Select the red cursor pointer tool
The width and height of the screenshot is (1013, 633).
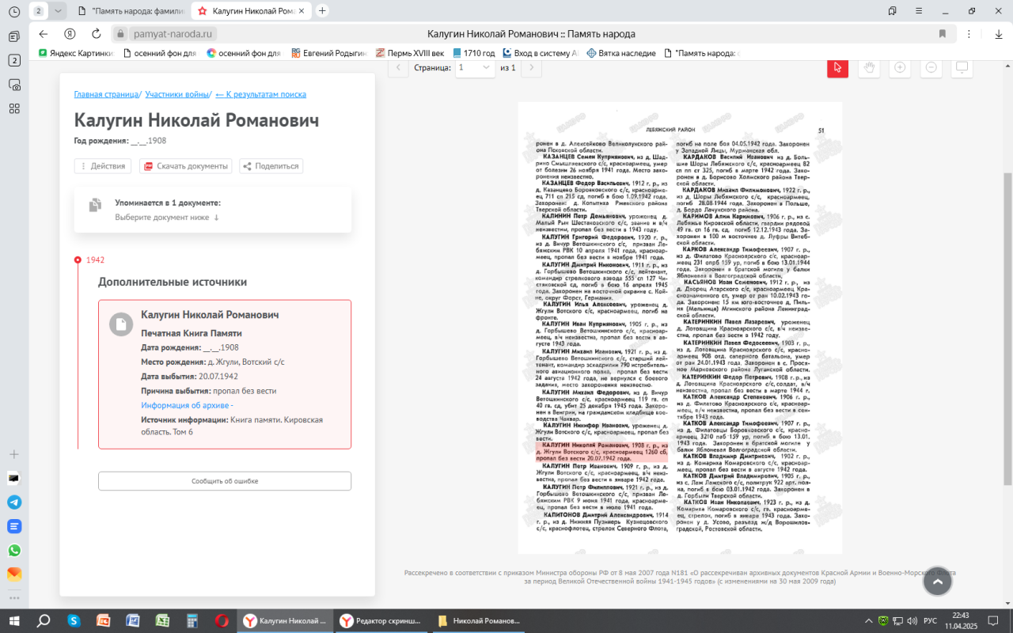click(x=837, y=68)
